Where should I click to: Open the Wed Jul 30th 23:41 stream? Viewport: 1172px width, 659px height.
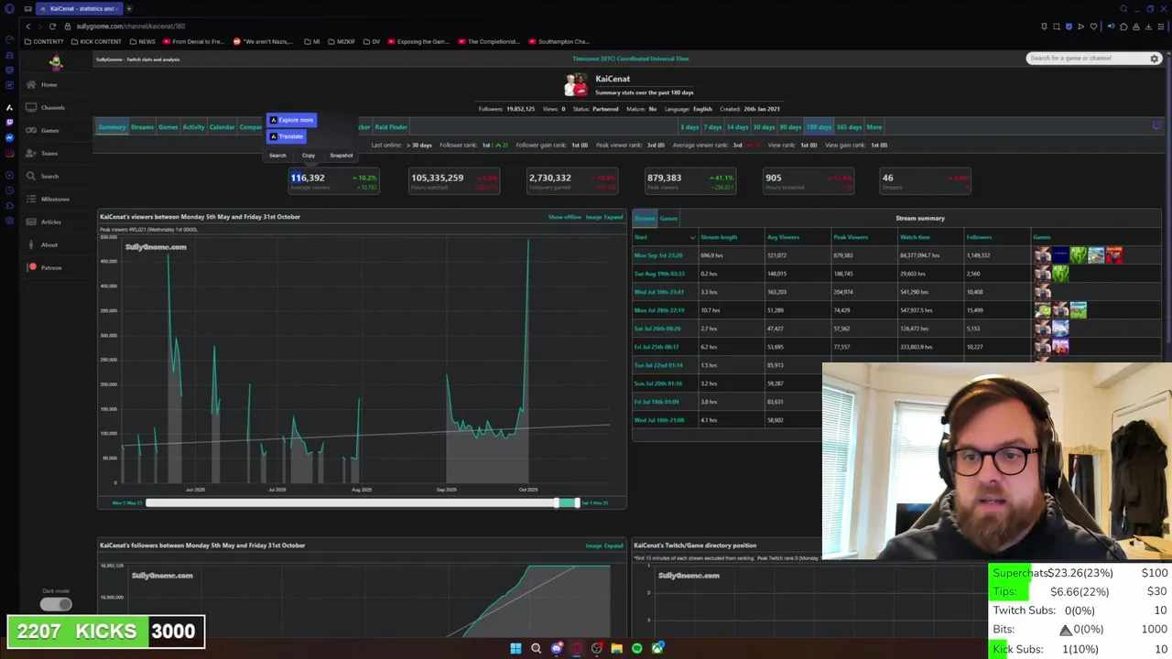pos(659,292)
